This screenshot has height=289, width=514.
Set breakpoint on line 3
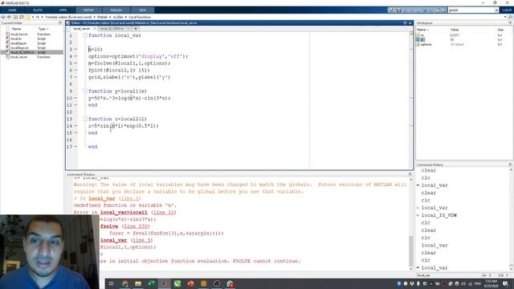[75, 49]
